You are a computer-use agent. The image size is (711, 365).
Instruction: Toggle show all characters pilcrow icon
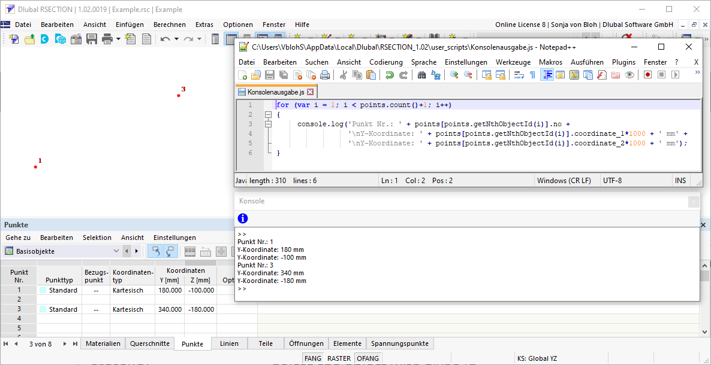pos(532,75)
